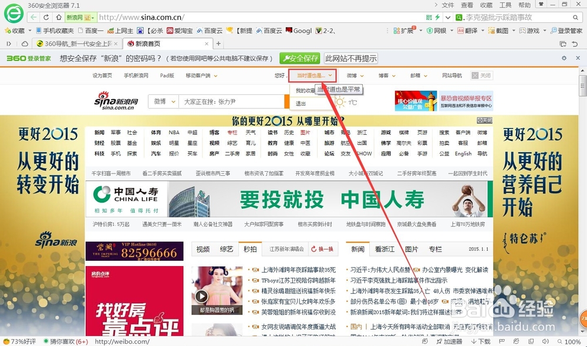Open the 查看 menu
Image resolution: width=587 pixels, height=347 pixels.
[467, 5]
